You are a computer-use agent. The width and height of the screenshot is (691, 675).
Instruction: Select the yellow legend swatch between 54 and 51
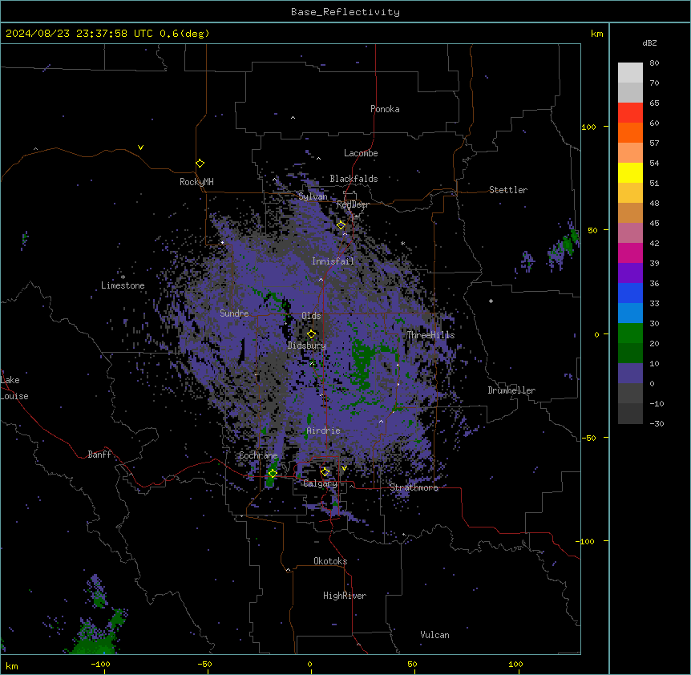tap(630, 172)
